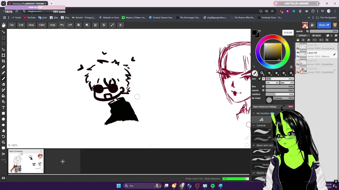The image size is (339, 190).
Task: Open color picker settings gear
Action: [291, 67]
